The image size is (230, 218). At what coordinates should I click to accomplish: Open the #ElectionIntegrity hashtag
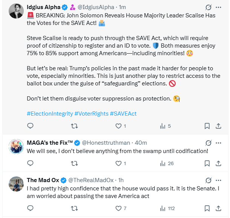click(50, 114)
